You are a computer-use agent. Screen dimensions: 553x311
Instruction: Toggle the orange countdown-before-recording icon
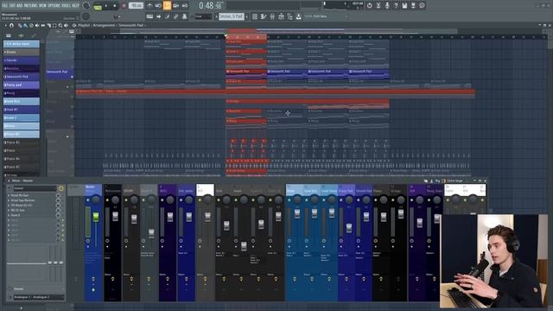tap(167, 6)
